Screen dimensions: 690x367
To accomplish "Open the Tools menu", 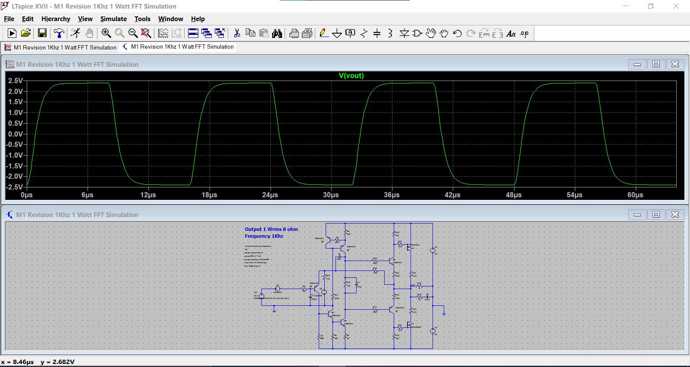I will click(x=142, y=19).
